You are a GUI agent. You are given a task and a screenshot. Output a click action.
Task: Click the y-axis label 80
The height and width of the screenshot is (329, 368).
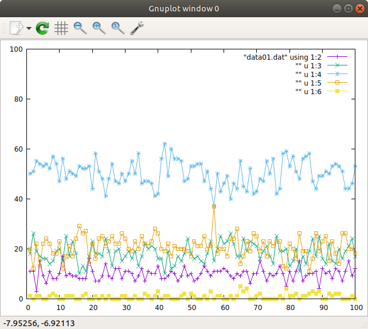point(18,99)
